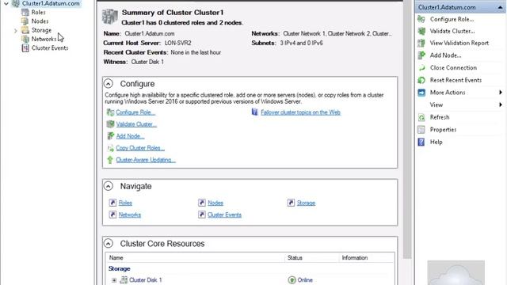507x285 pixels.
Task: Click the Failover cluster topics book icon
Action: click(255, 112)
